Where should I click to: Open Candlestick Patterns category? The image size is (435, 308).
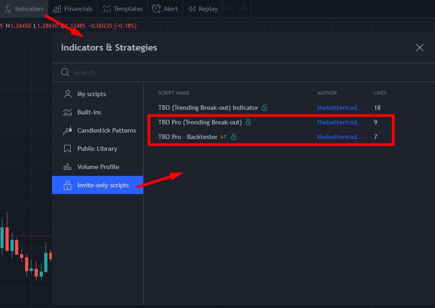click(106, 130)
